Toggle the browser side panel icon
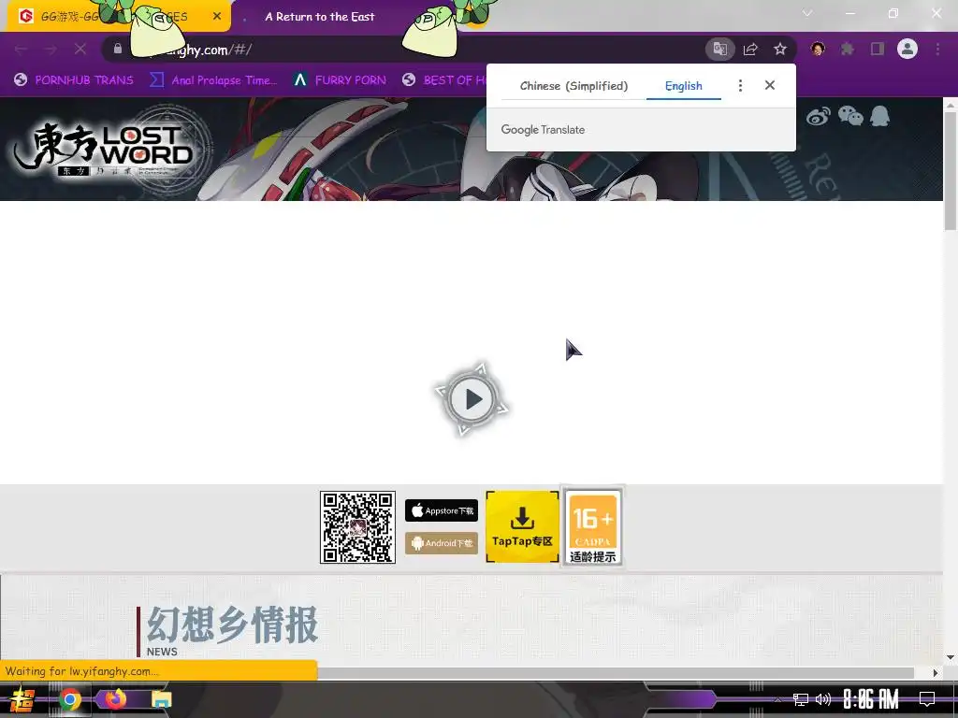Image resolution: width=958 pixels, height=718 pixels. point(878,49)
